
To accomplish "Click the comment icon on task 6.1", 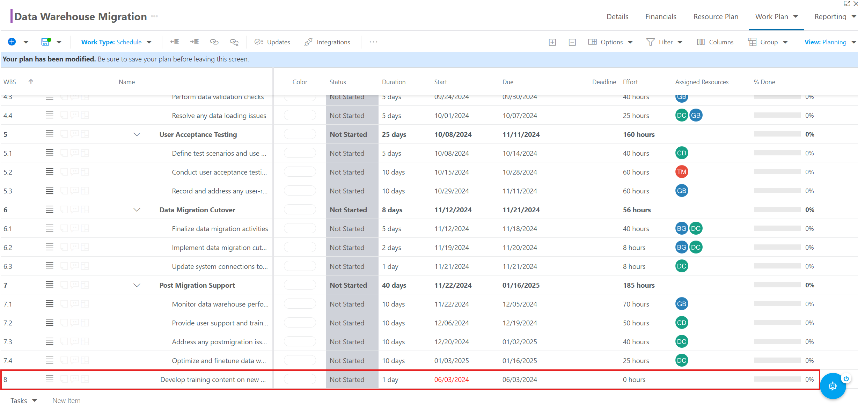I will click(74, 228).
